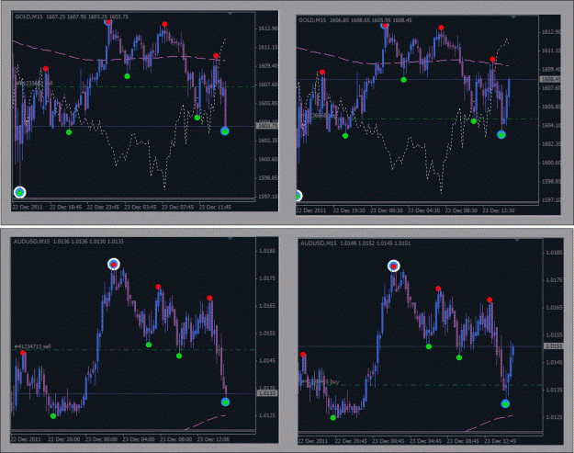This screenshot has height=453, width=574.
Task: Click the 22 Dec 19:30 time label
Action: click(x=349, y=210)
